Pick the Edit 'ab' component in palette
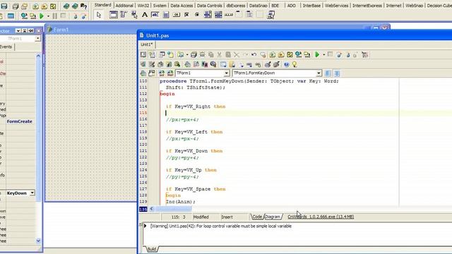 (x=155, y=15)
